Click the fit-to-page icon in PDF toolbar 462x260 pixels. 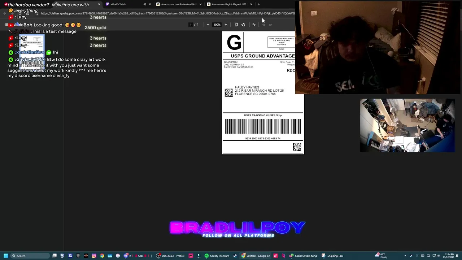[236, 25]
